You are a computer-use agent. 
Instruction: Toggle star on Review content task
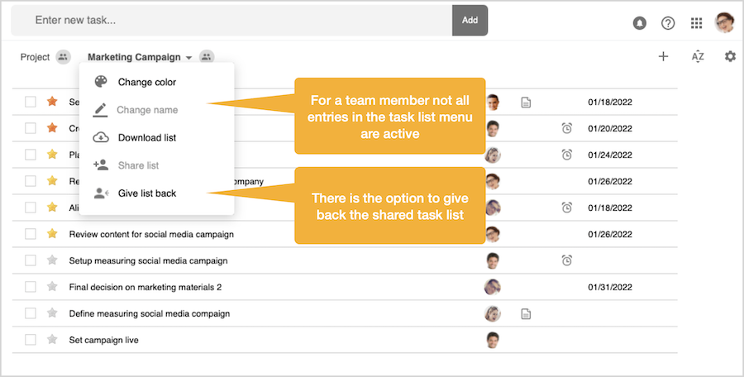point(53,234)
